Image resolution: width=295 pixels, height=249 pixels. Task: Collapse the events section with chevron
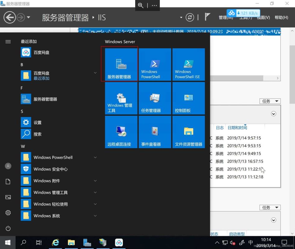[x=274, y=114]
